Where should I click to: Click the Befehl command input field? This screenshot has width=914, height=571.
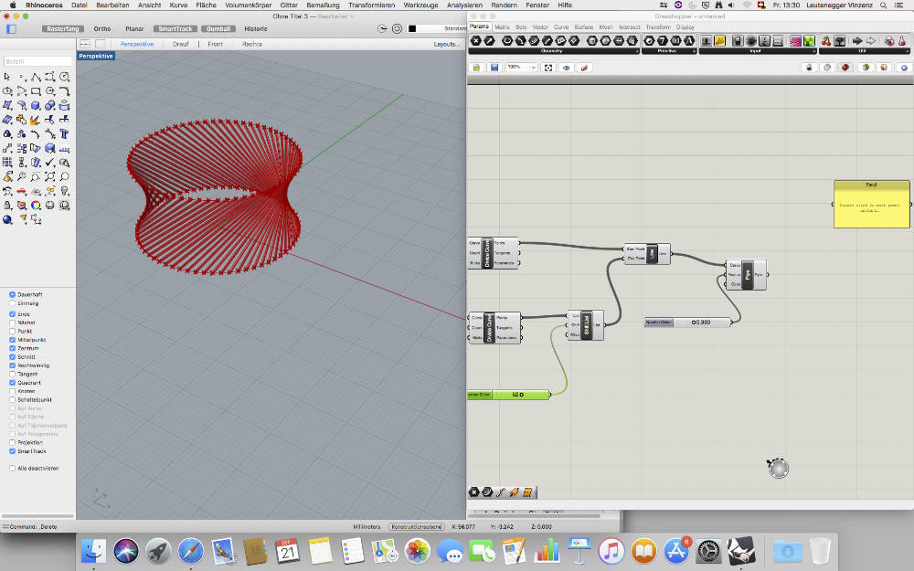(37, 61)
